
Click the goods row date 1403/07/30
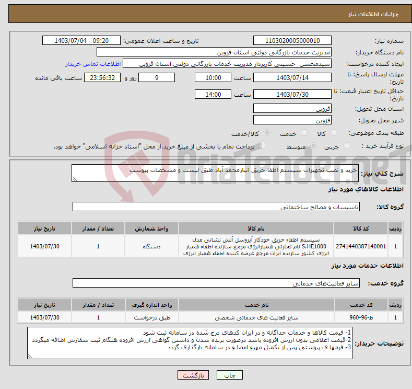click(45, 246)
